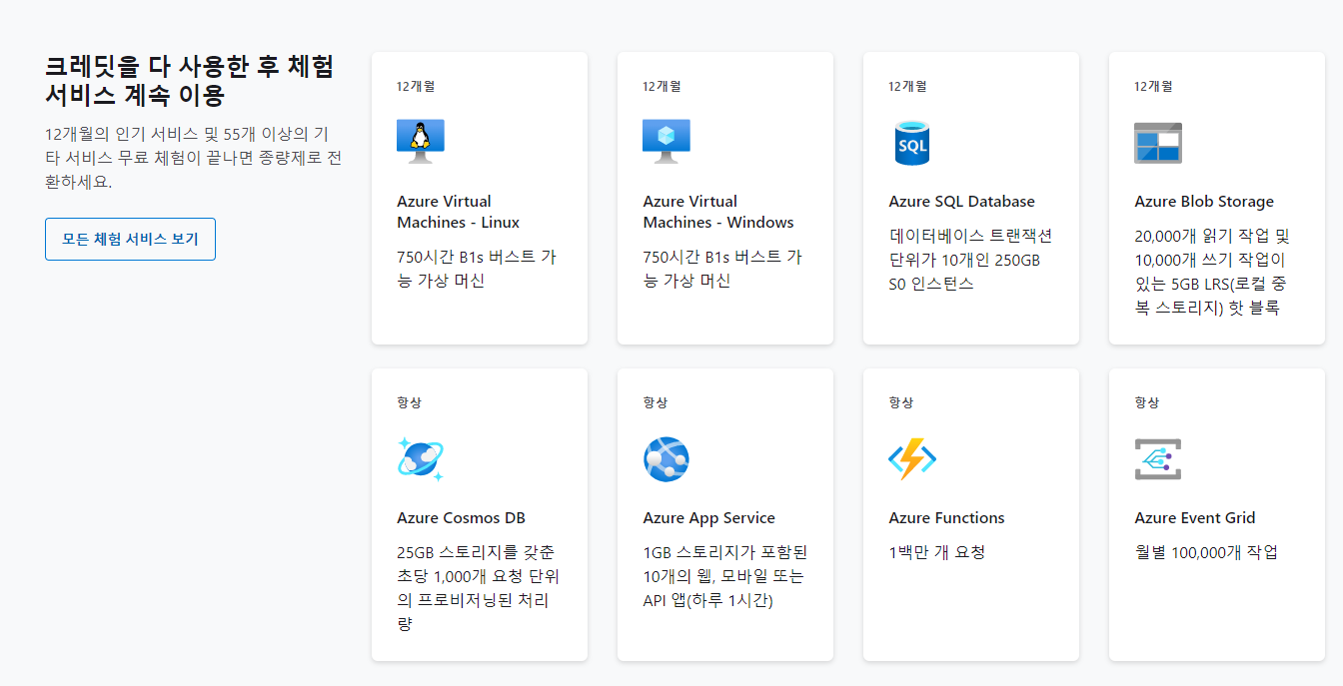Click the 750시간 description on Linux card

477,269
